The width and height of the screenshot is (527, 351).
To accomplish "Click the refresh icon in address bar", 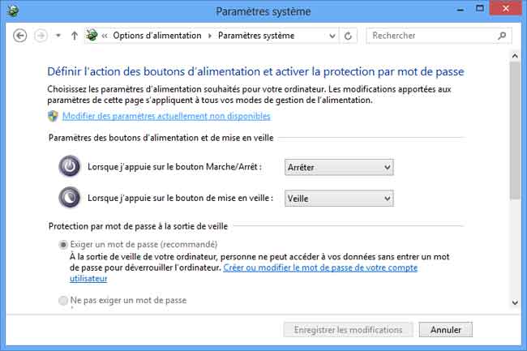I will tap(349, 36).
